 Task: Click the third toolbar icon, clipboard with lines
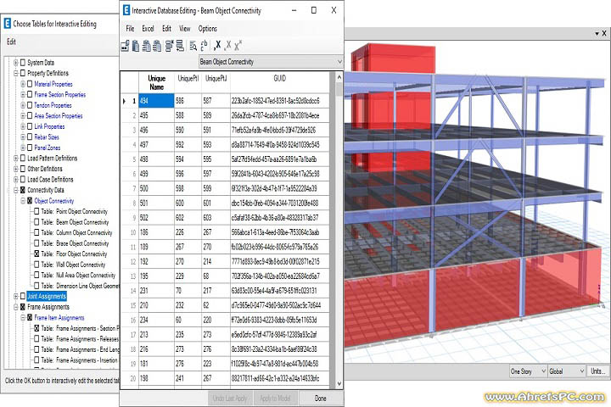tap(146, 46)
